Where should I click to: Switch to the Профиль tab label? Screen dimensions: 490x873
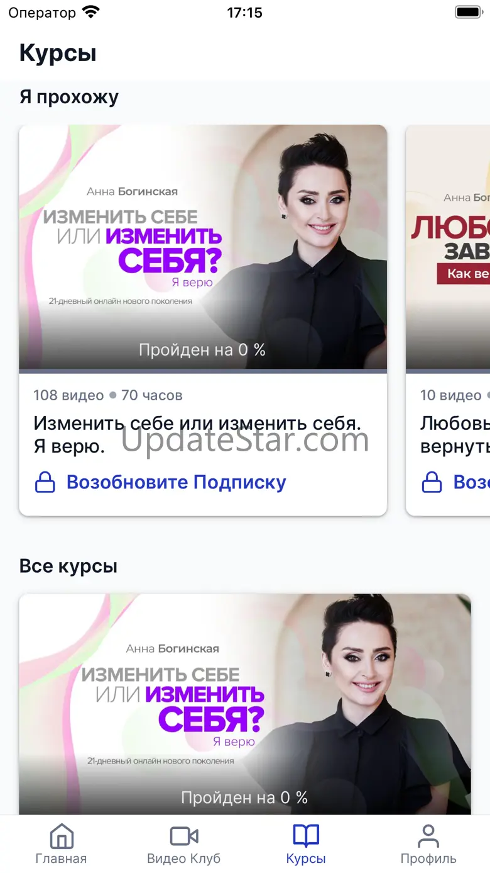[x=428, y=859]
